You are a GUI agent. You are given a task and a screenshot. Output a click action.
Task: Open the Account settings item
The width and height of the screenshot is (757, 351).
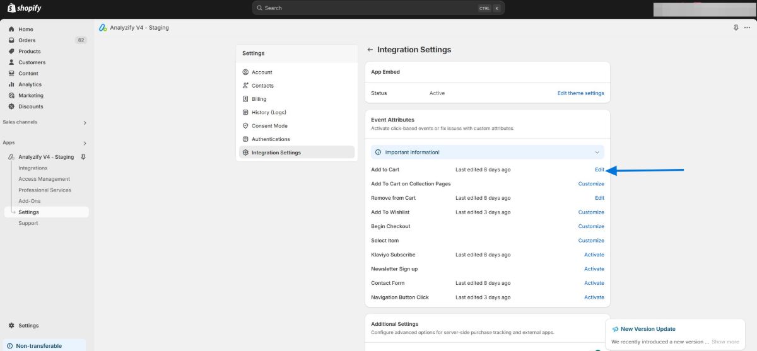coord(296,72)
